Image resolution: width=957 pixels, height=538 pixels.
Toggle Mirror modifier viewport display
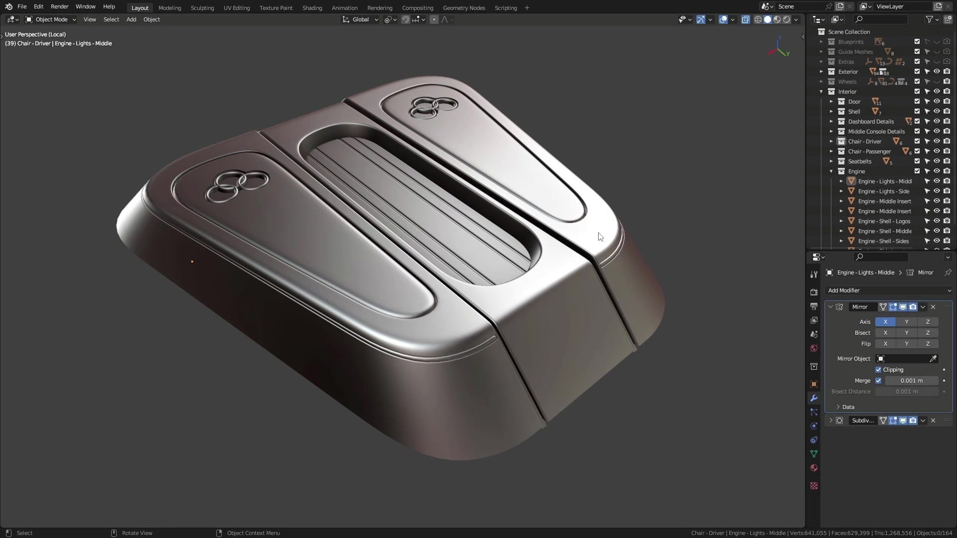[903, 307]
